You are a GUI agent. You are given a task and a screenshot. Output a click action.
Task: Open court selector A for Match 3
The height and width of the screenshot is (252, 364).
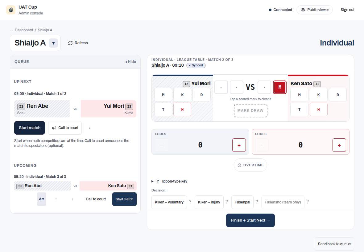point(42,199)
